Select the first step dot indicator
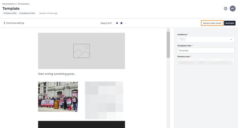238x128 pixels. click(117, 23)
